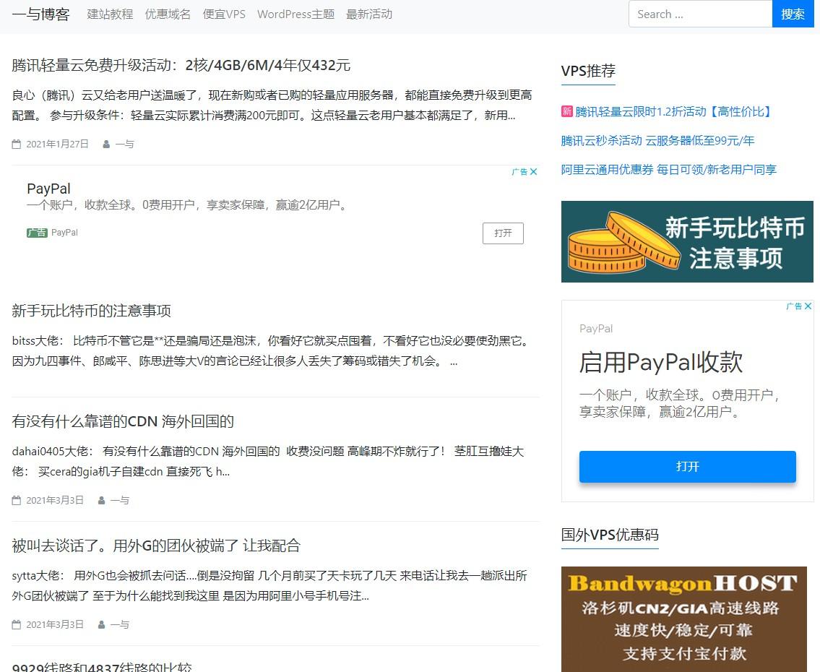Click the pink 新 badge icon in VPS推荐
The height and width of the screenshot is (672, 820).
(567, 111)
